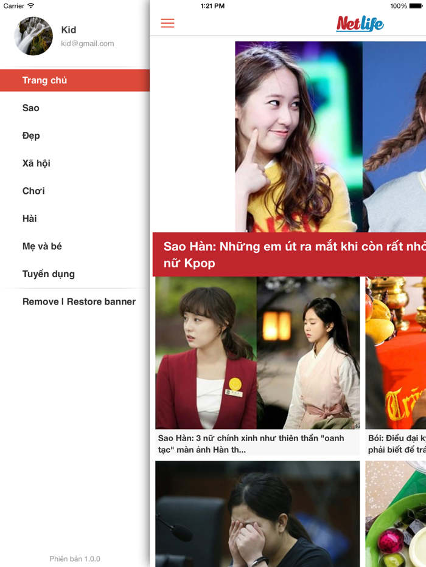
Task: Tap the red hamburger menu icon
Action: coord(167,23)
